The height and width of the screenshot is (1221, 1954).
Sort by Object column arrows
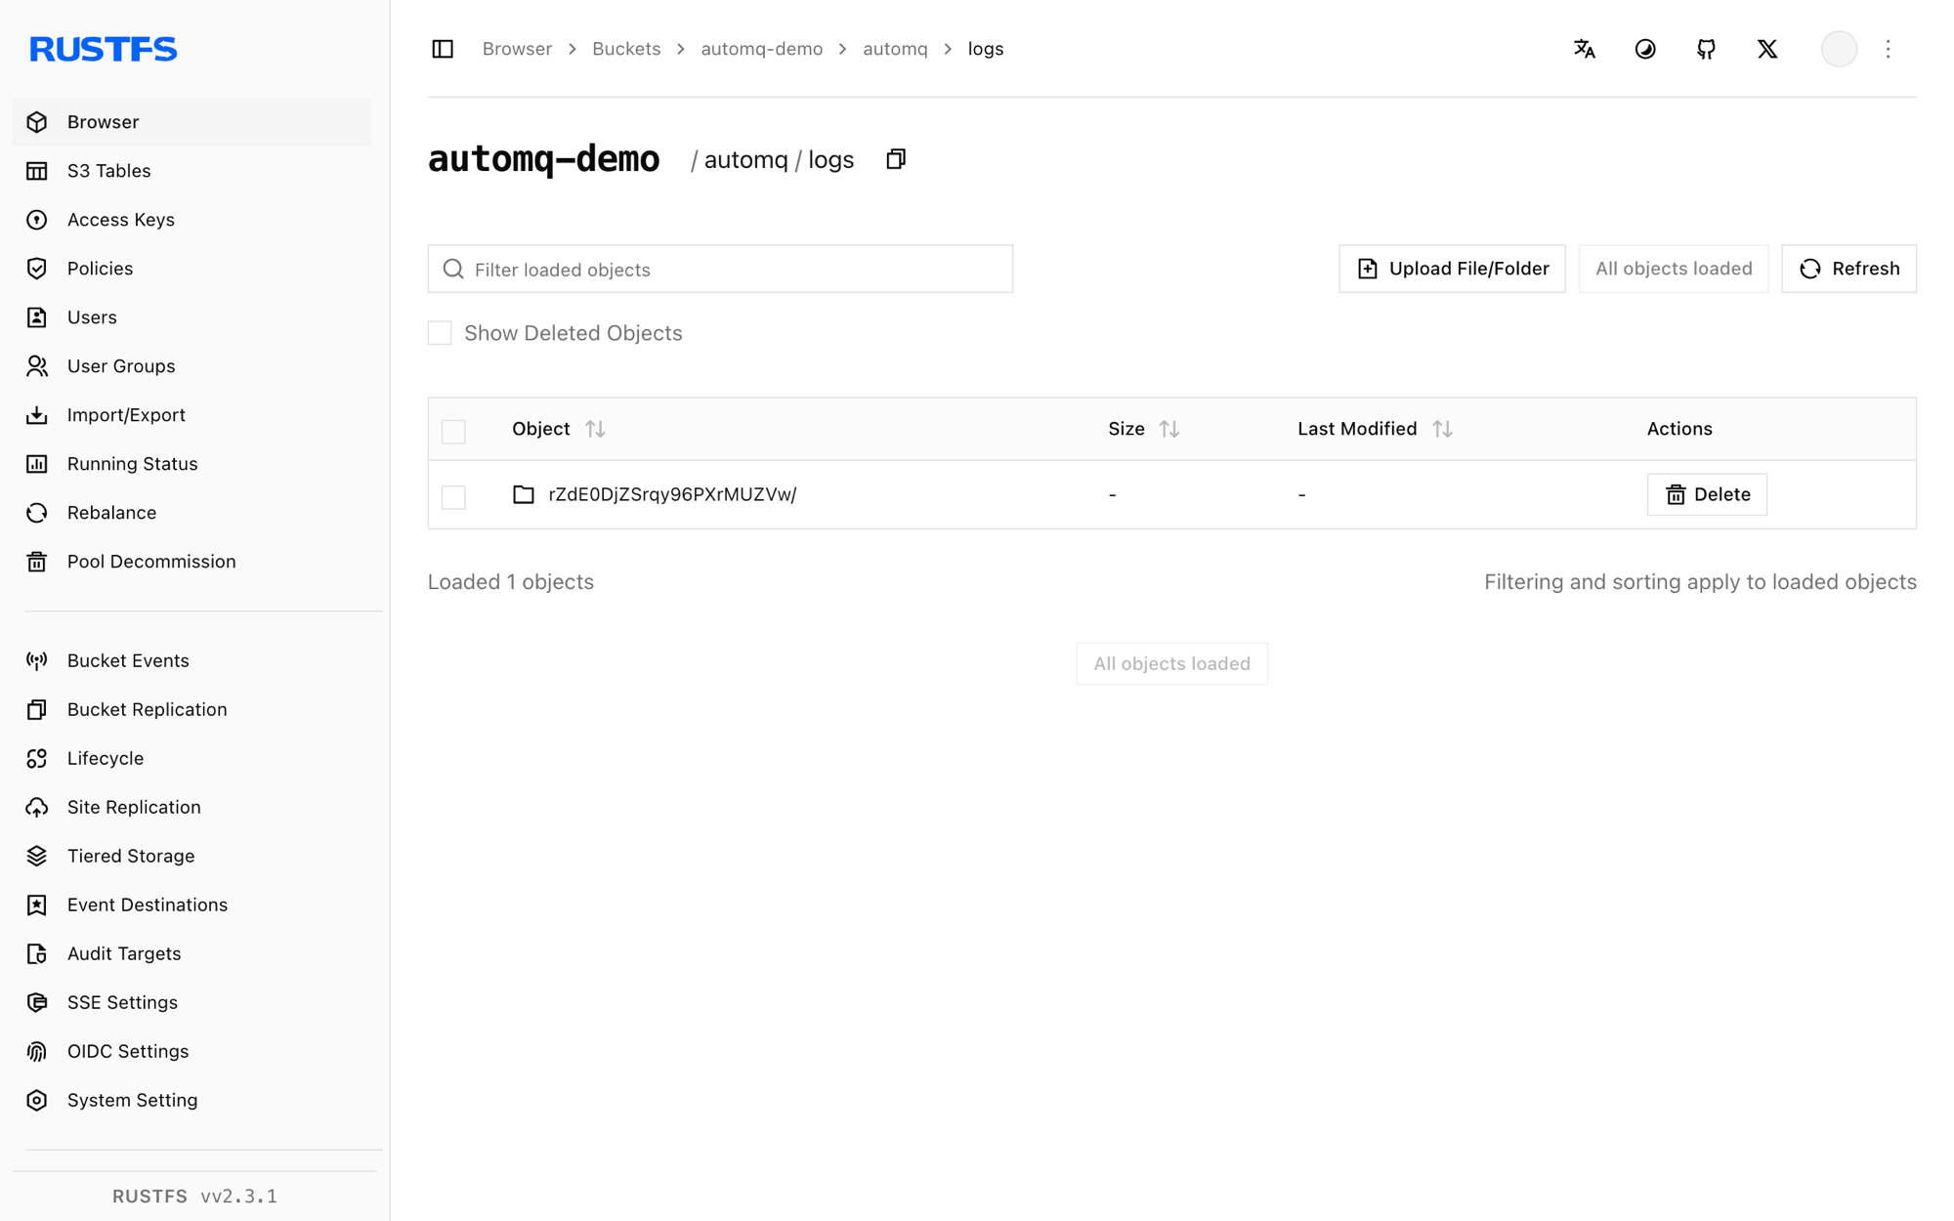click(595, 429)
